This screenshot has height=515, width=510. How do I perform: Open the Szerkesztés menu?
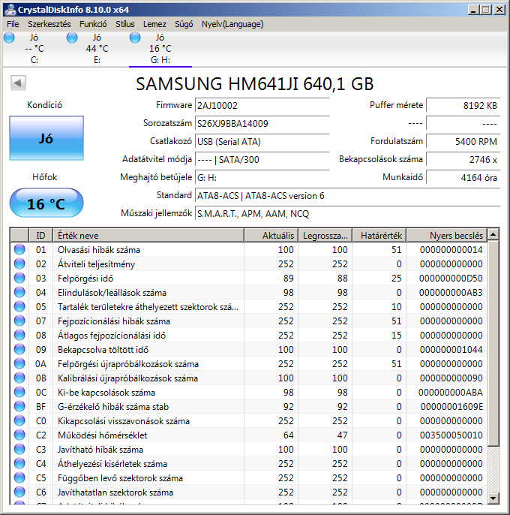[49, 24]
